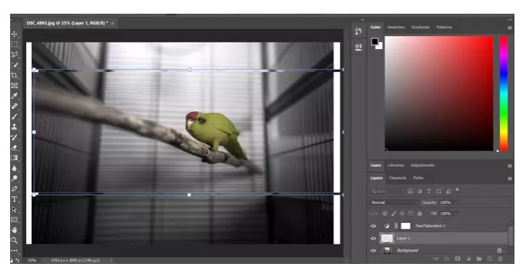Select the Brush tool
This screenshot has width=526, height=274.
click(x=14, y=117)
